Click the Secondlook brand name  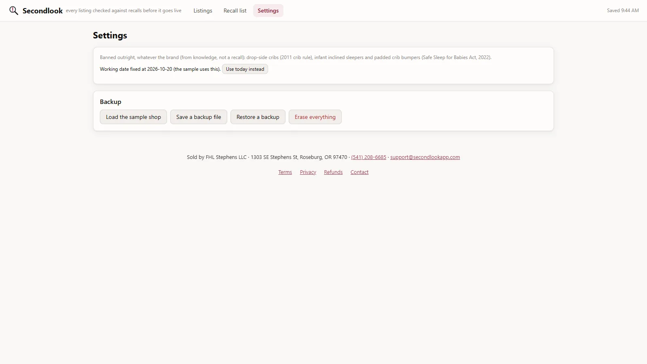(x=42, y=11)
